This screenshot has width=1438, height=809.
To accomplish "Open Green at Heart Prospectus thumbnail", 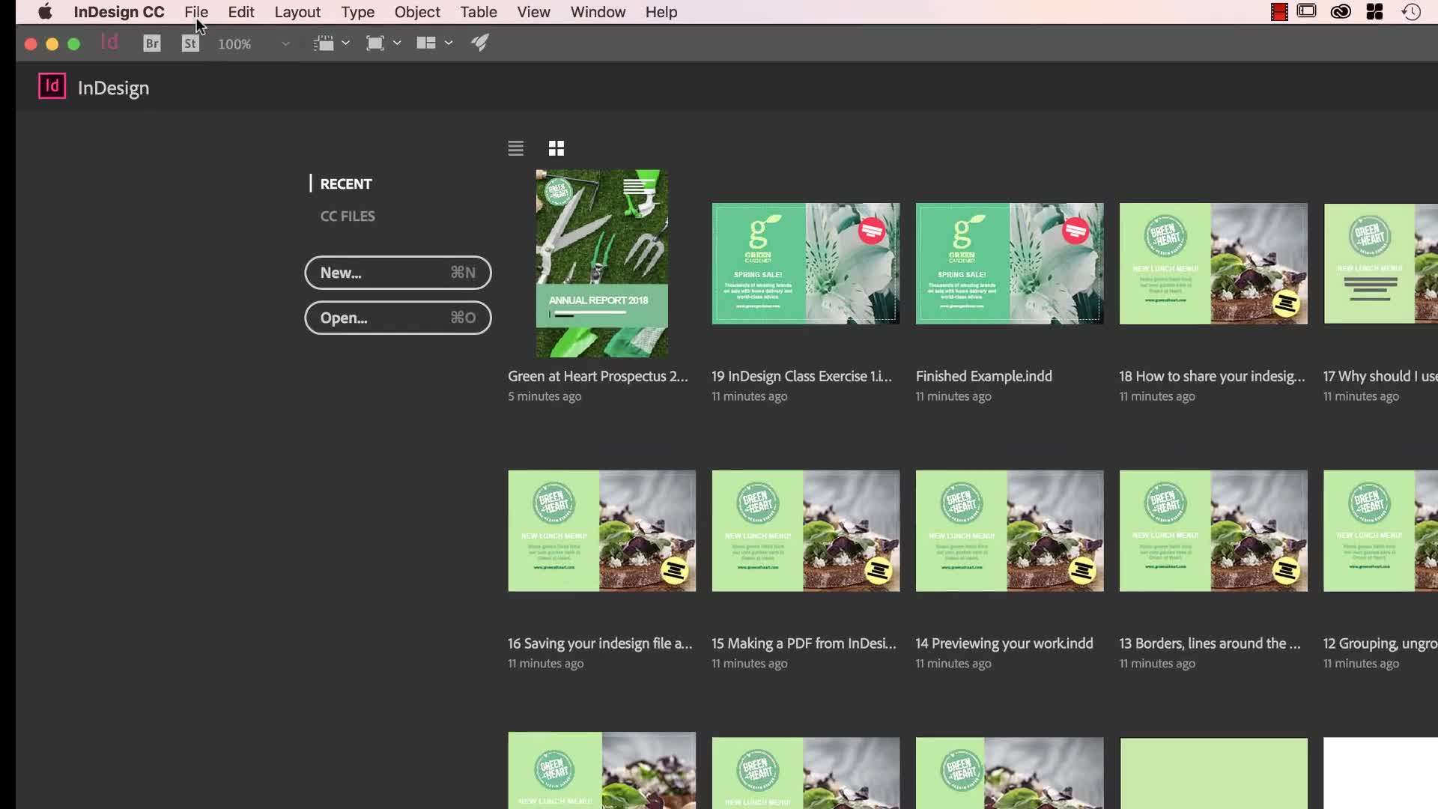I will (602, 263).
